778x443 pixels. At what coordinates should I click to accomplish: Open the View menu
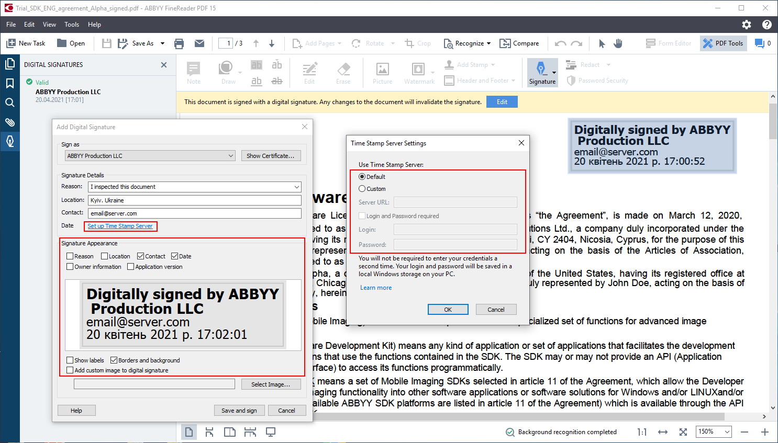click(49, 25)
